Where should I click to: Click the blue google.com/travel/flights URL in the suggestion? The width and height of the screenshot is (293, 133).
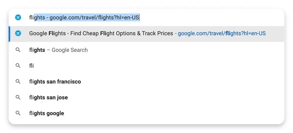(222, 34)
